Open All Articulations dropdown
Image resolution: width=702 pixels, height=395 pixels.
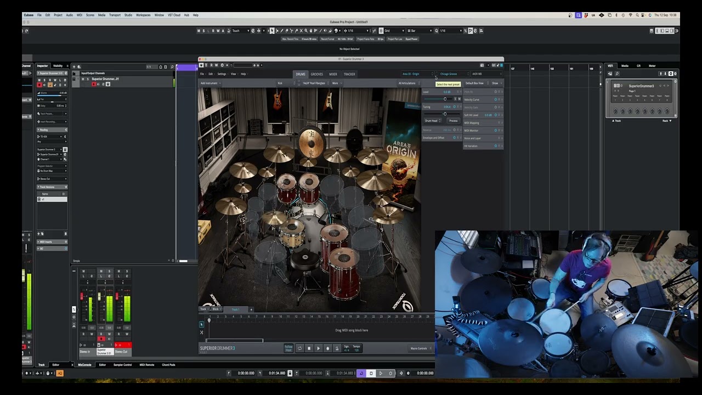(x=410, y=83)
